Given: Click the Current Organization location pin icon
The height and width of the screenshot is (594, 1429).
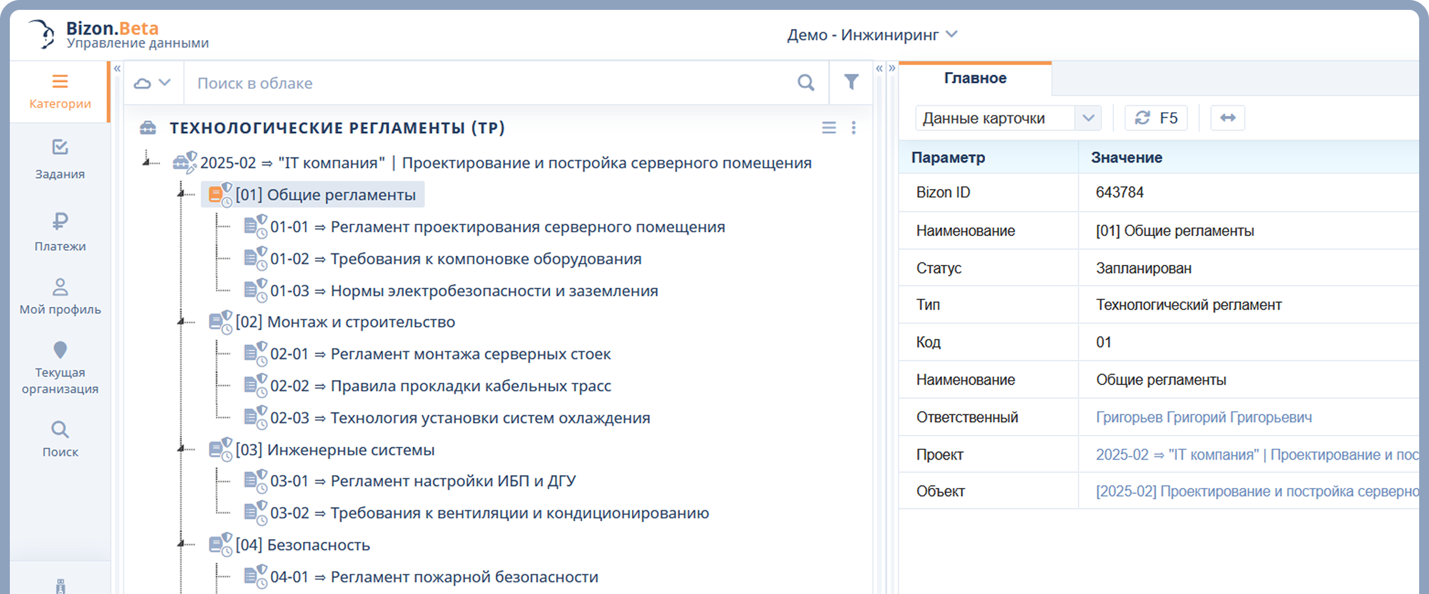Looking at the screenshot, I should click(60, 350).
